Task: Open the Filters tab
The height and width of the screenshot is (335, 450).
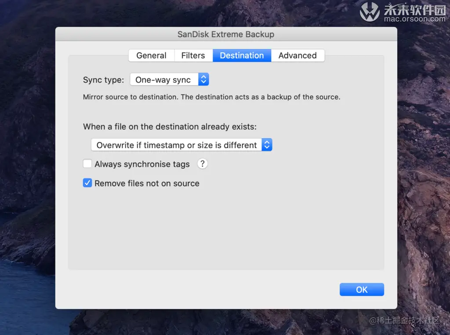Action: (x=193, y=55)
